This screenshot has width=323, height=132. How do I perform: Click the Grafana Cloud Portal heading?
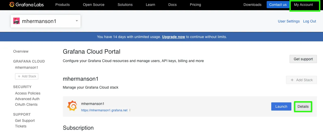coord(92,51)
